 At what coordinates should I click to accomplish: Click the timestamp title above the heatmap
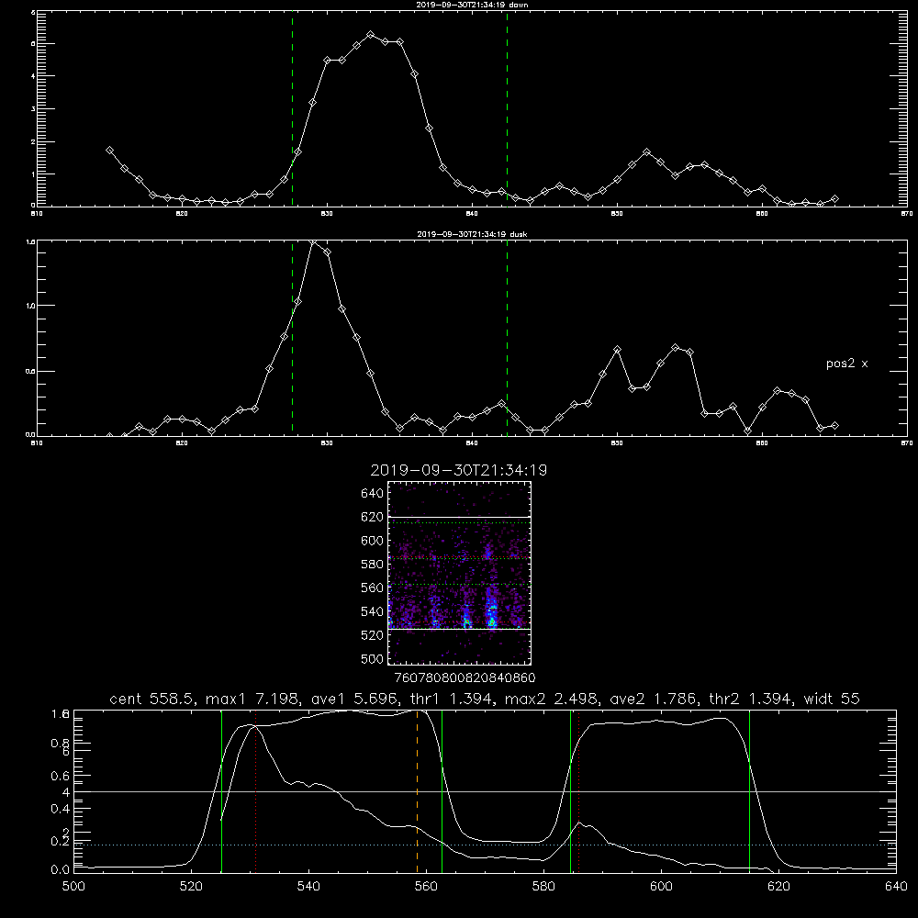coord(459,470)
